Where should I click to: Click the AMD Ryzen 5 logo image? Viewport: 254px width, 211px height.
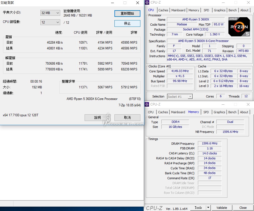tap(239, 27)
